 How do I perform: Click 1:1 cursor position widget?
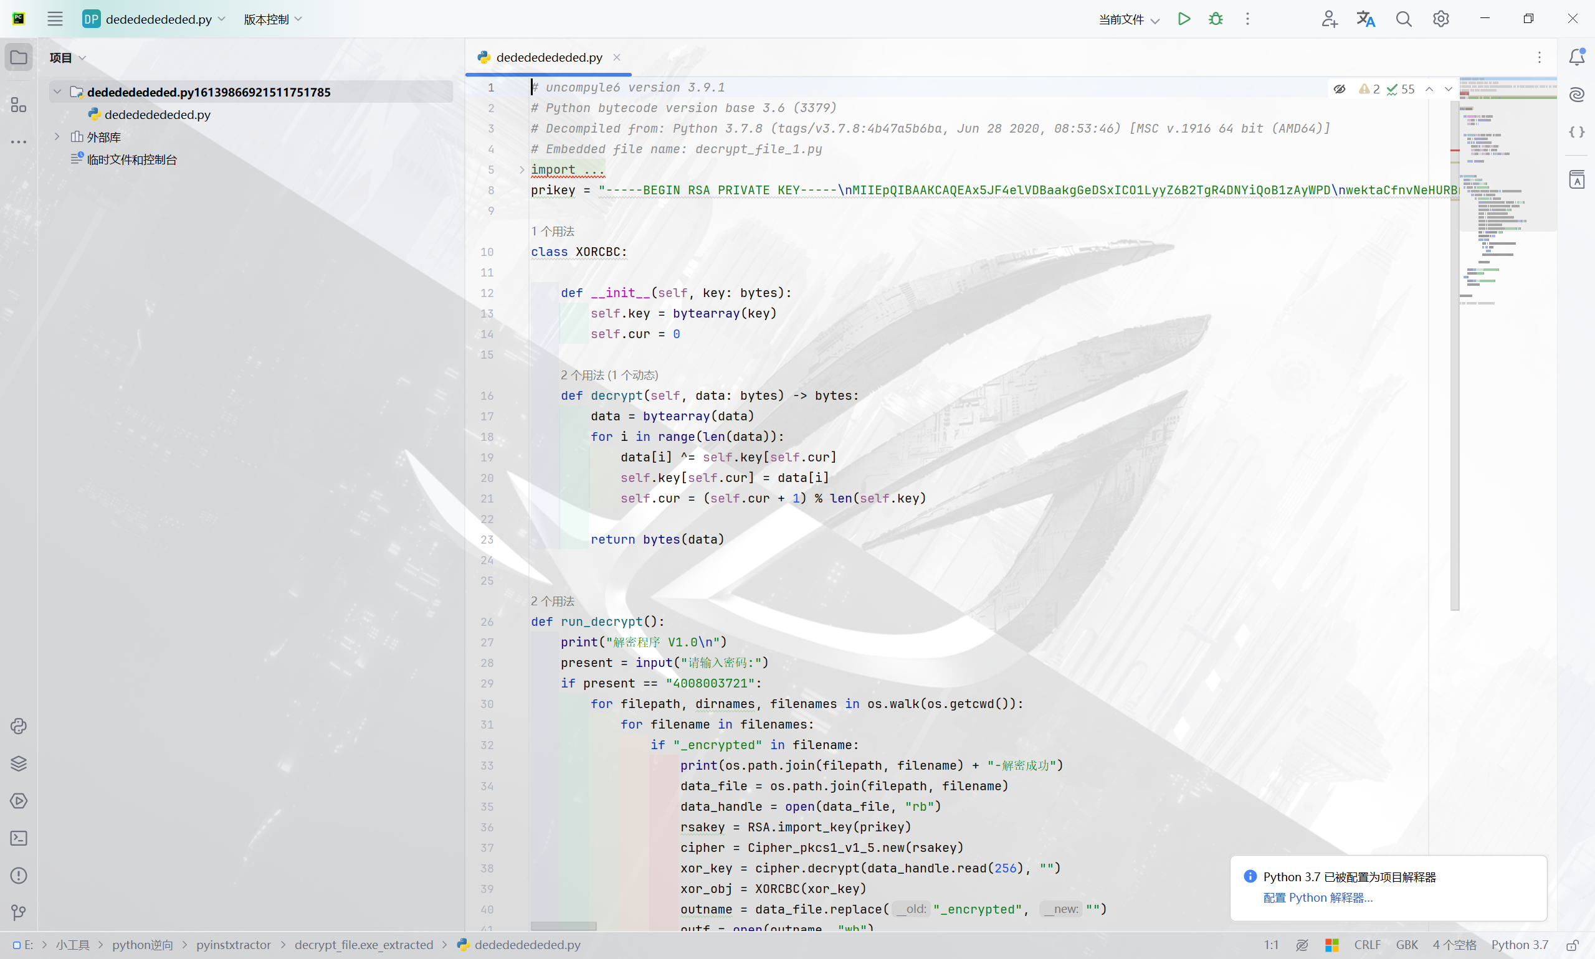pos(1271,945)
